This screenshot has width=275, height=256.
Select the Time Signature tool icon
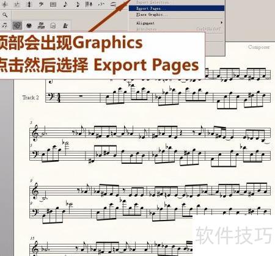29,4
